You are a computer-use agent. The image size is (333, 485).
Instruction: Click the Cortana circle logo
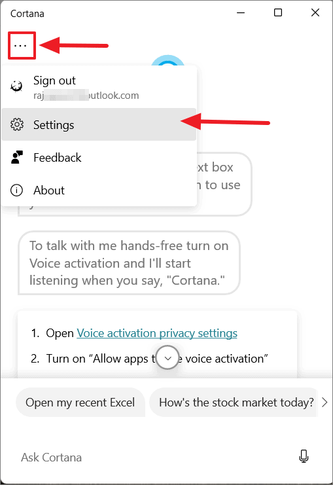[x=167, y=62]
